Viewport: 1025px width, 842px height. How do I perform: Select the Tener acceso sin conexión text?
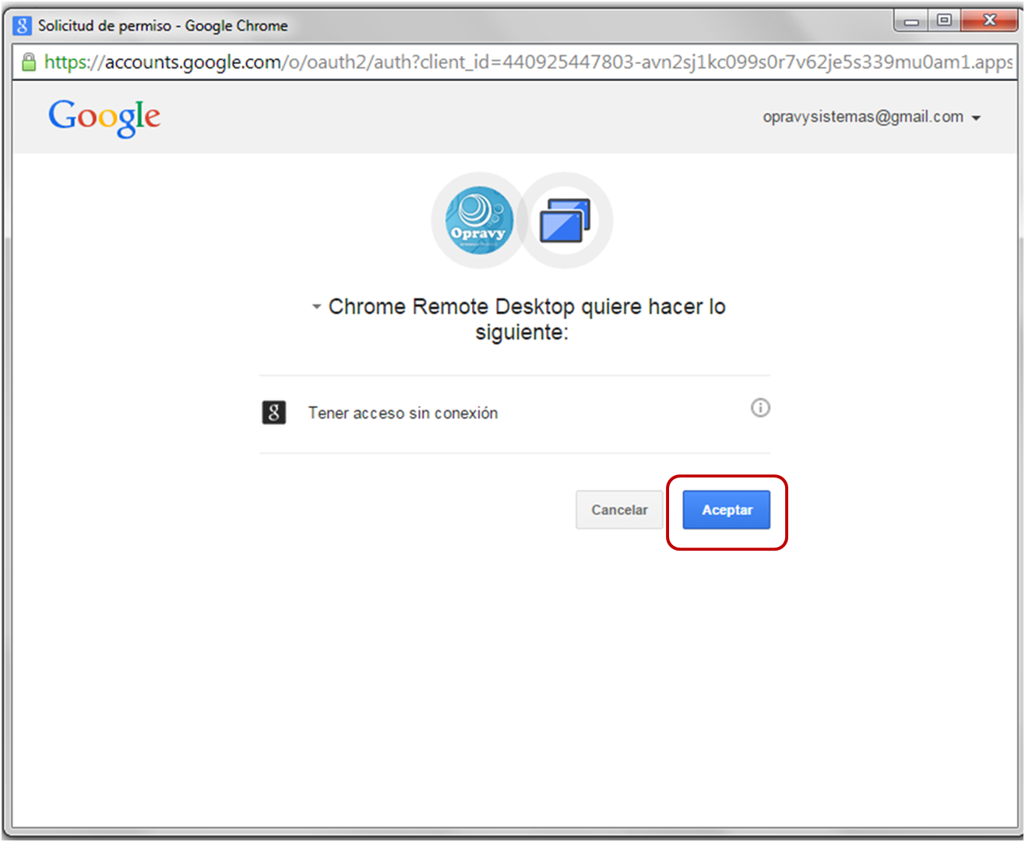click(x=403, y=413)
